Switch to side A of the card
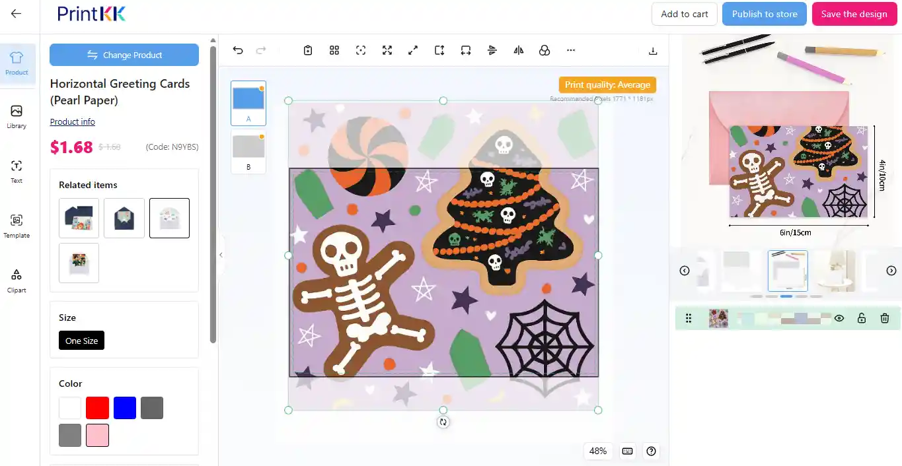The height and width of the screenshot is (466, 902). tap(248, 103)
